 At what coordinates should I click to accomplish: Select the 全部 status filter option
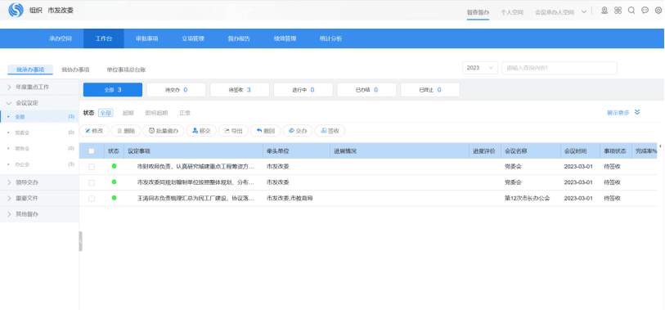(106, 113)
